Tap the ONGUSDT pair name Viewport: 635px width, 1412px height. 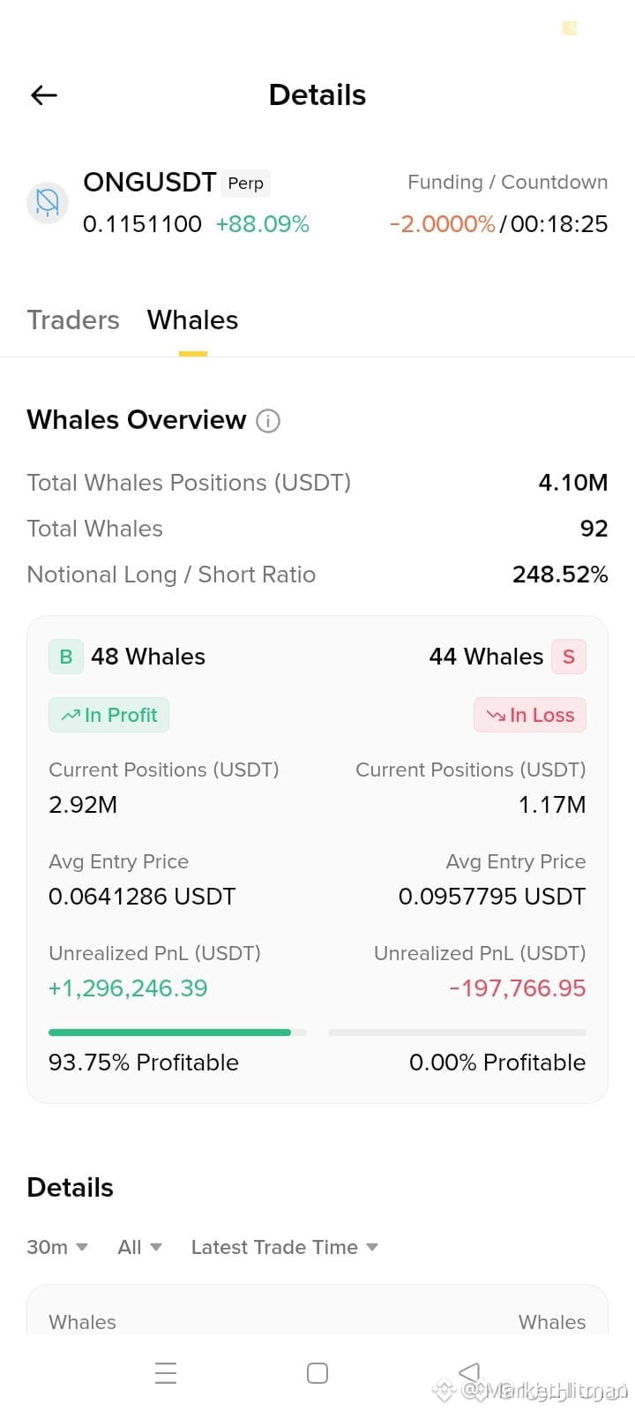(150, 182)
